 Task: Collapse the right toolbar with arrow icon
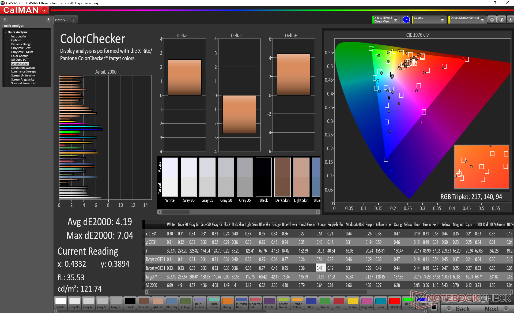coord(510,20)
